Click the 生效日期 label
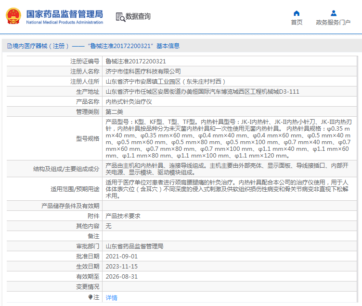 pos(88,266)
